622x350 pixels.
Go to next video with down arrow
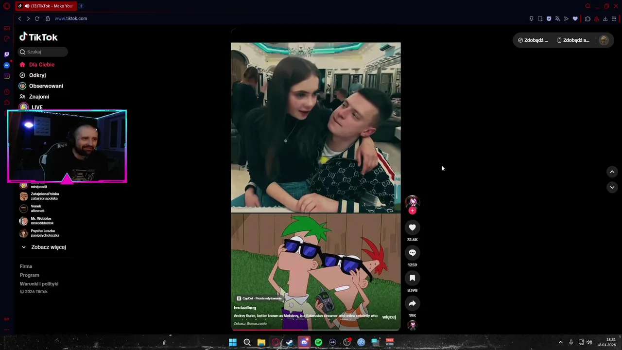612,187
